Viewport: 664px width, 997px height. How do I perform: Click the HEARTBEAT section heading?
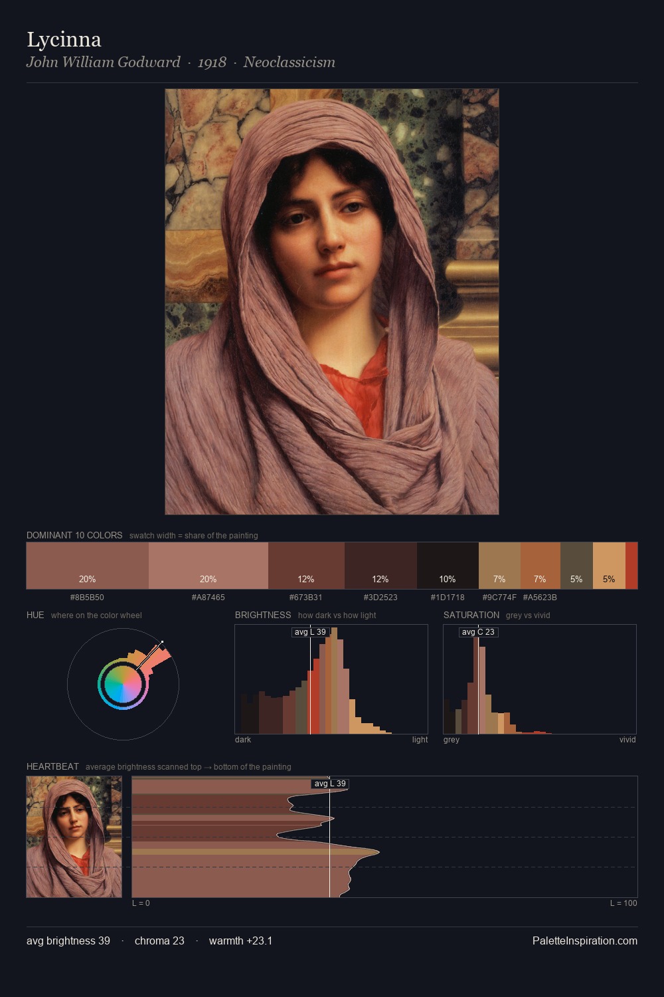52,766
